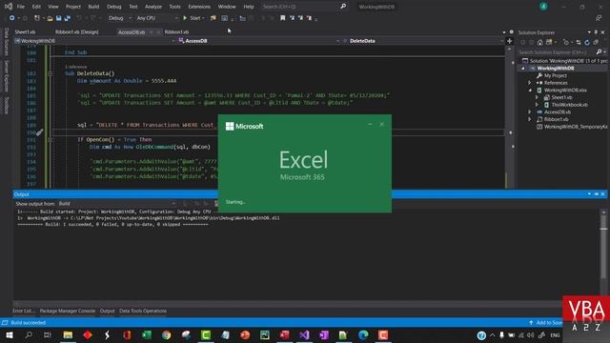Click the taskbar search magnifier icon
Image resolution: width=610 pixels, height=343 pixels.
pos(29,334)
